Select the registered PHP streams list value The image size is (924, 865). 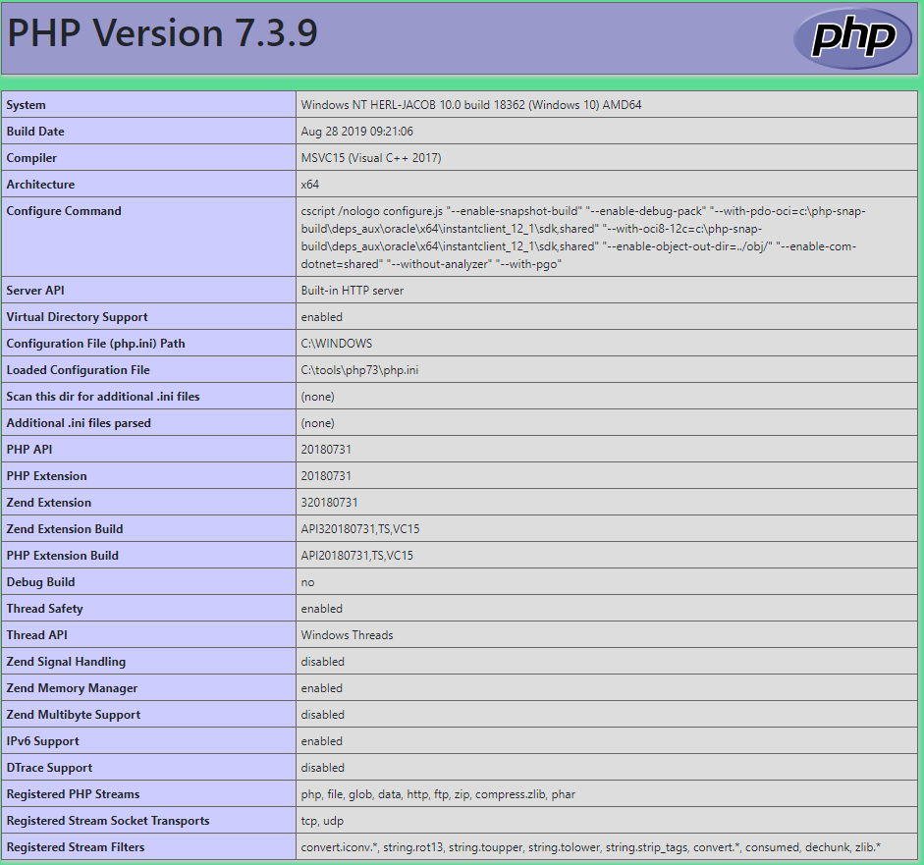[x=438, y=794]
